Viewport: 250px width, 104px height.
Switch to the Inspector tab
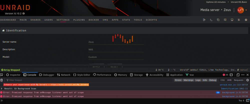tap(13, 75)
